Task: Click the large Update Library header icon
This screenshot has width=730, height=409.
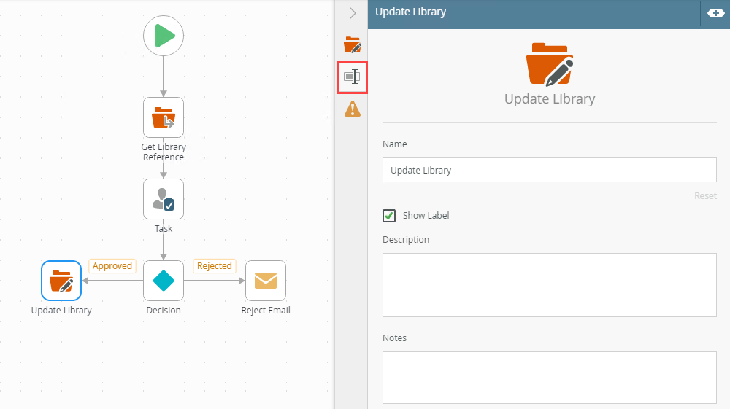Action: click(x=550, y=64)
